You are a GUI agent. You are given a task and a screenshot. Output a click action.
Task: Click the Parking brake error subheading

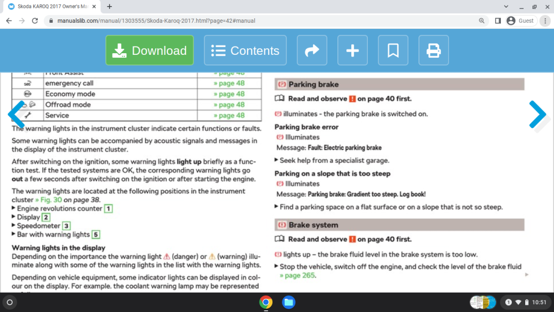click(x=306, y=127)
